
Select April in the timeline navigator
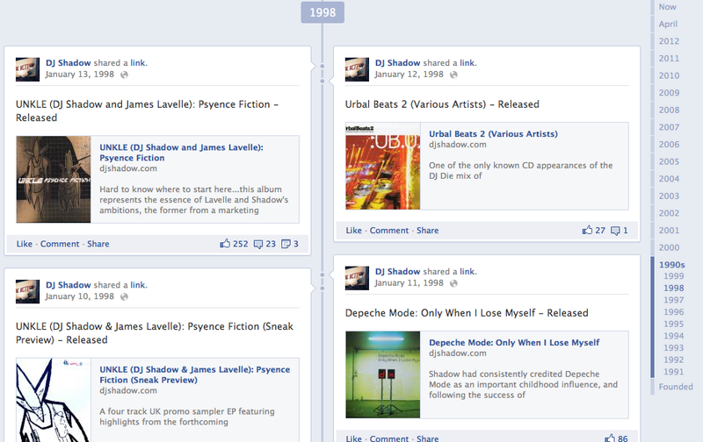[x=669, y=24]
